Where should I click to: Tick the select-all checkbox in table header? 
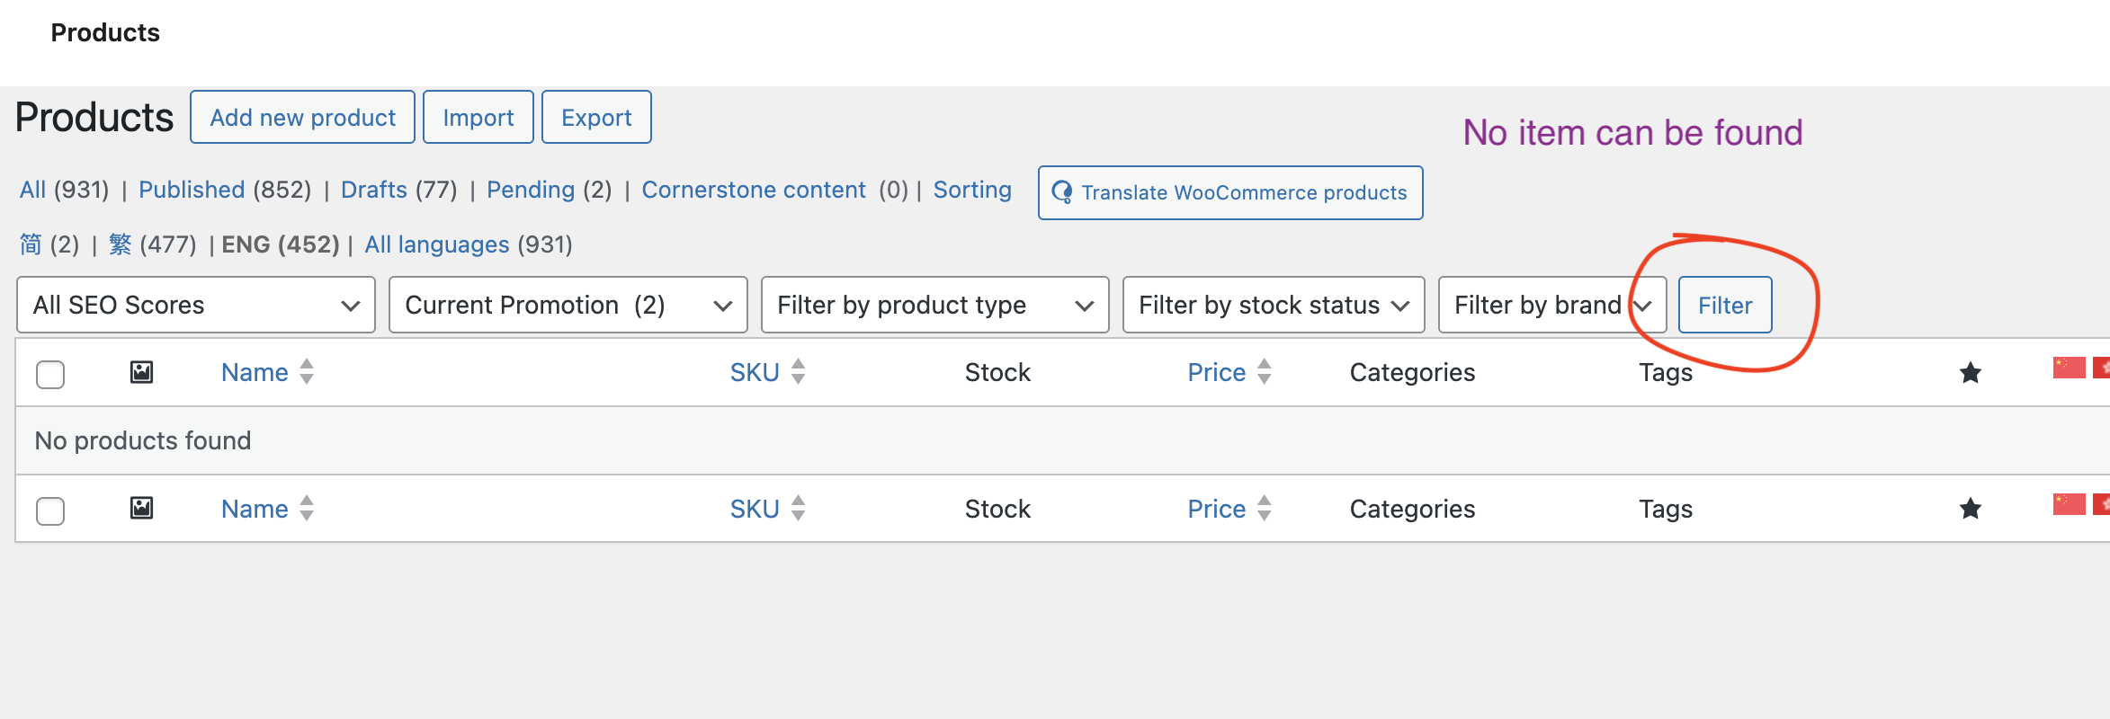click(x=50, y=374)
